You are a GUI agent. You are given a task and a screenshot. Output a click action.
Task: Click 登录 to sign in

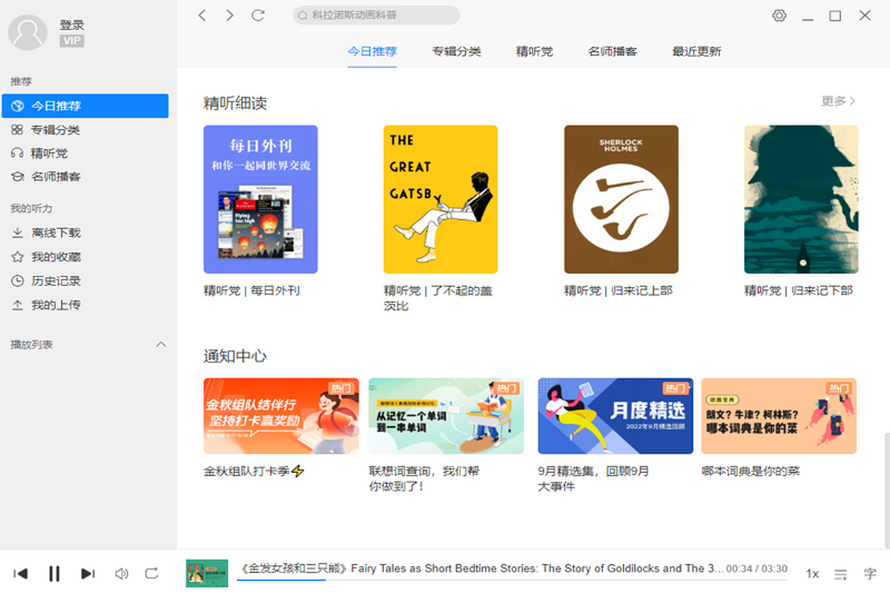point(72,25)
